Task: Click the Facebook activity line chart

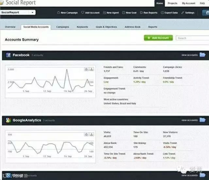Action: [x=50, y=82]
